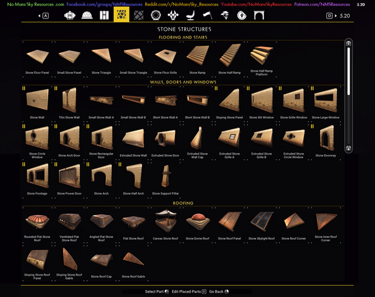Select the Stone Half Ramp
375x297 pixels.
coord(230,59)
